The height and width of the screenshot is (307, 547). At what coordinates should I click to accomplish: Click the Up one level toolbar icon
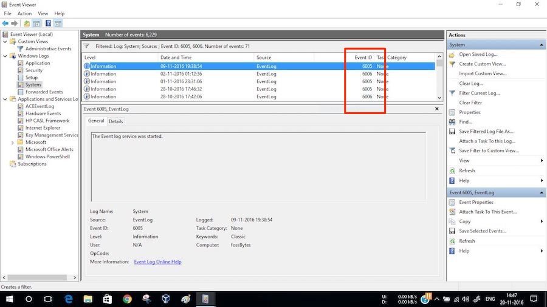coord(27,23)
